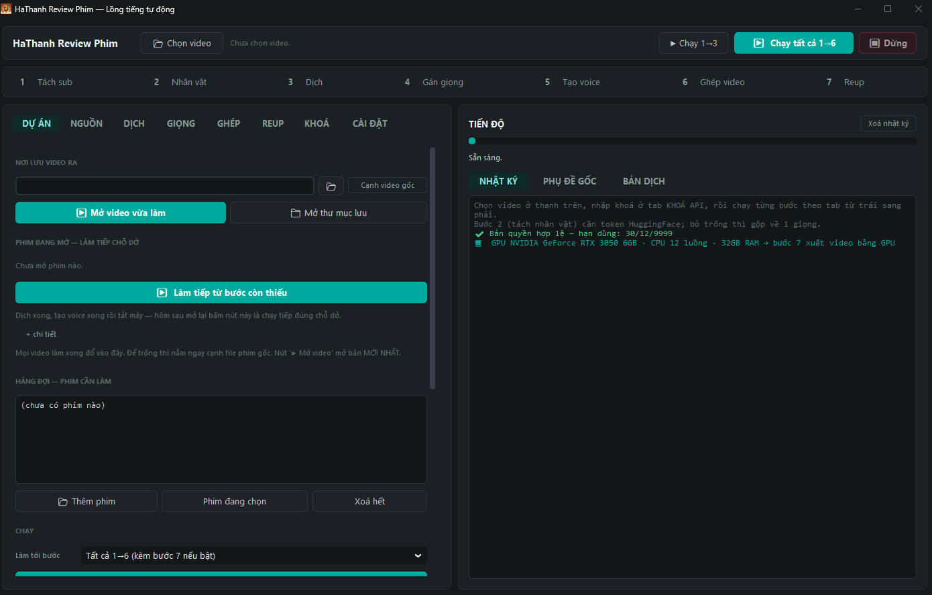The height and width of the screenshot is (595, 932).
Task: Switch to PHỤ ĐỀ GỐC log tab
Action: (x=569, y=181)
